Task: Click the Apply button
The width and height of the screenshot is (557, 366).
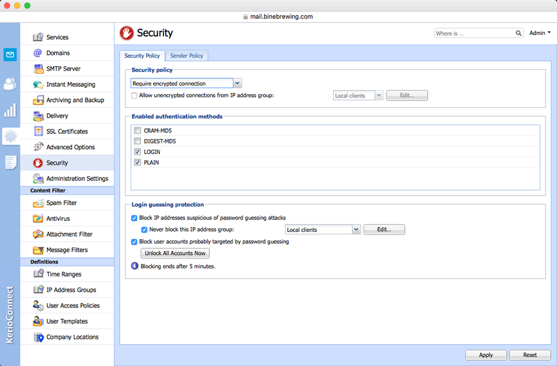Action: pyautogui.click(x=485, y=355)
